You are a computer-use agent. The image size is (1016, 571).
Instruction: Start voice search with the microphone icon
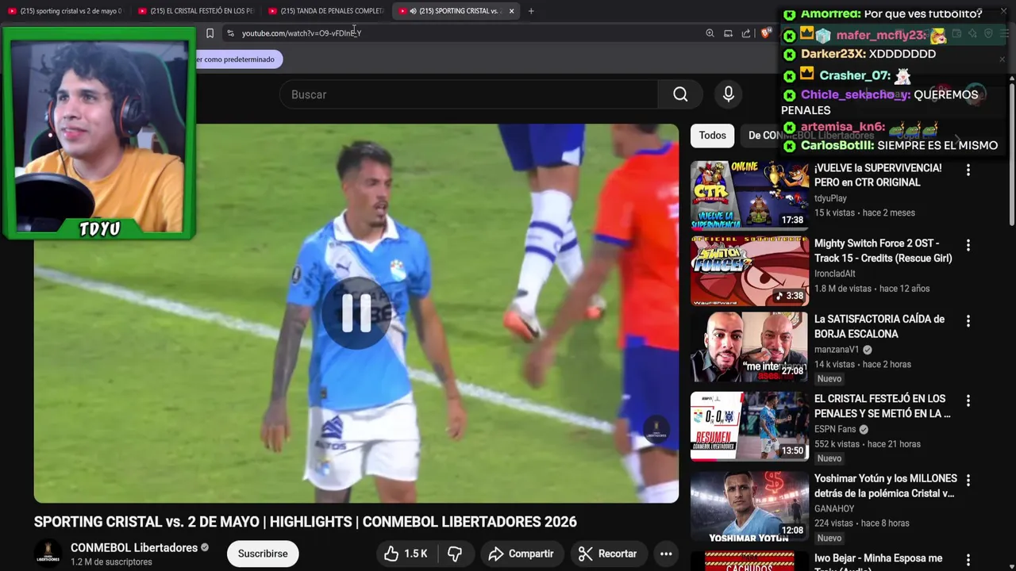point(729,94)
